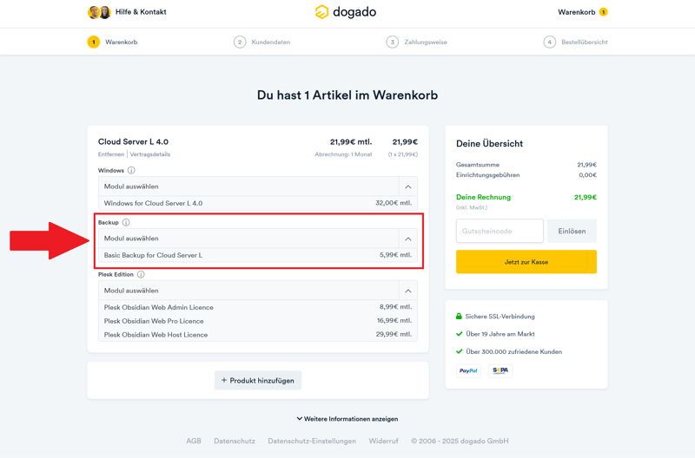Click the Einlösen voucher button
Screen dimensions: 695x458
point(572,232)
